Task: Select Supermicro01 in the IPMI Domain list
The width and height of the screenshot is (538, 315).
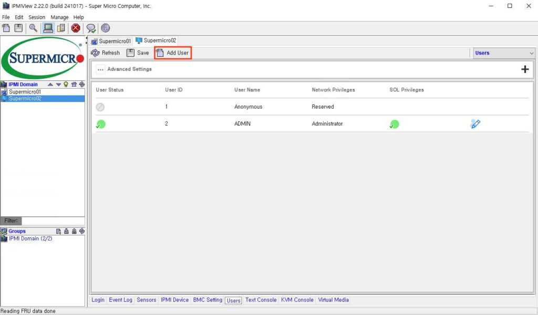Action: 43,92
